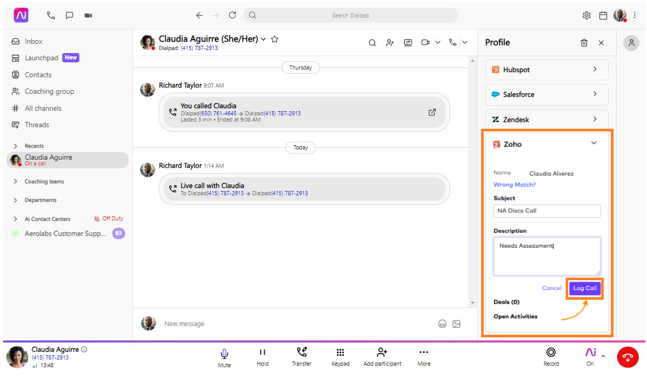Expand the Recents section
The image size is (647, 377).
point(15,146)
